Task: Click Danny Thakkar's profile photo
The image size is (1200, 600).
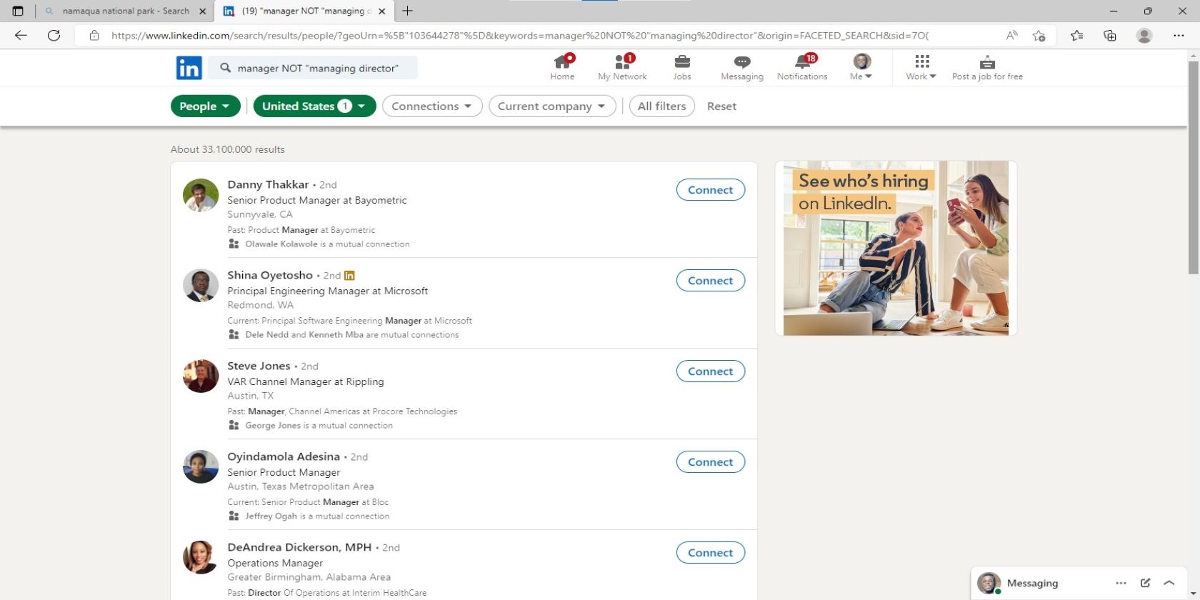Action: [x=201, y=196]
